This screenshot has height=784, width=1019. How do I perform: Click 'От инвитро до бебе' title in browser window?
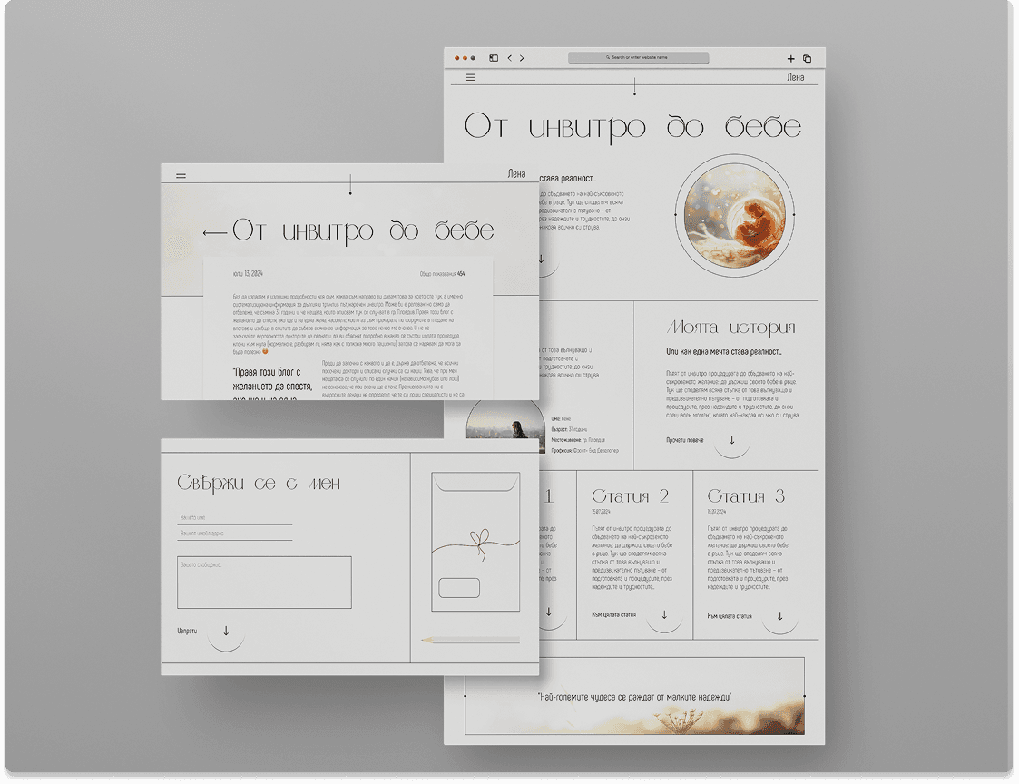[633, 126]
